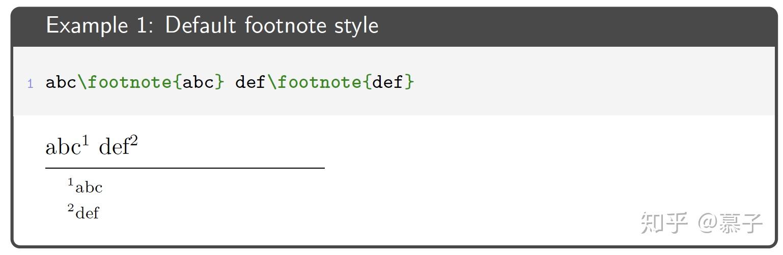
Task: Click footnote entry '2 def'
Action: [83, 210]
